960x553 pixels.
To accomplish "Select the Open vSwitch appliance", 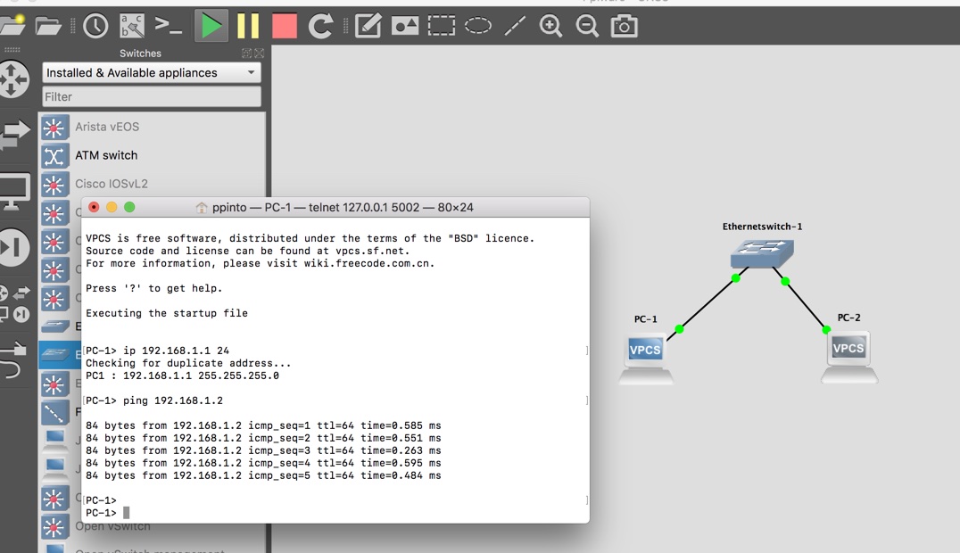I will tap(112, 526).
